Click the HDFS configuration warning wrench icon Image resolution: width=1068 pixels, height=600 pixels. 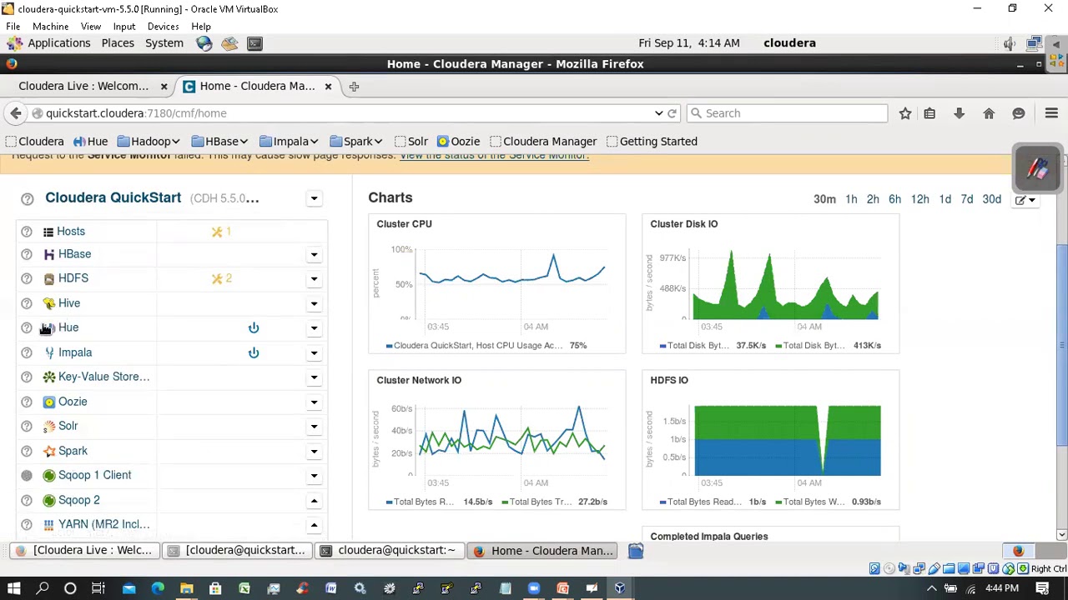click(217, 278)
